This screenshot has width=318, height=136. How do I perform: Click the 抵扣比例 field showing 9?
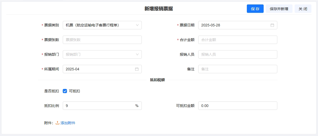tap(98, 106)
